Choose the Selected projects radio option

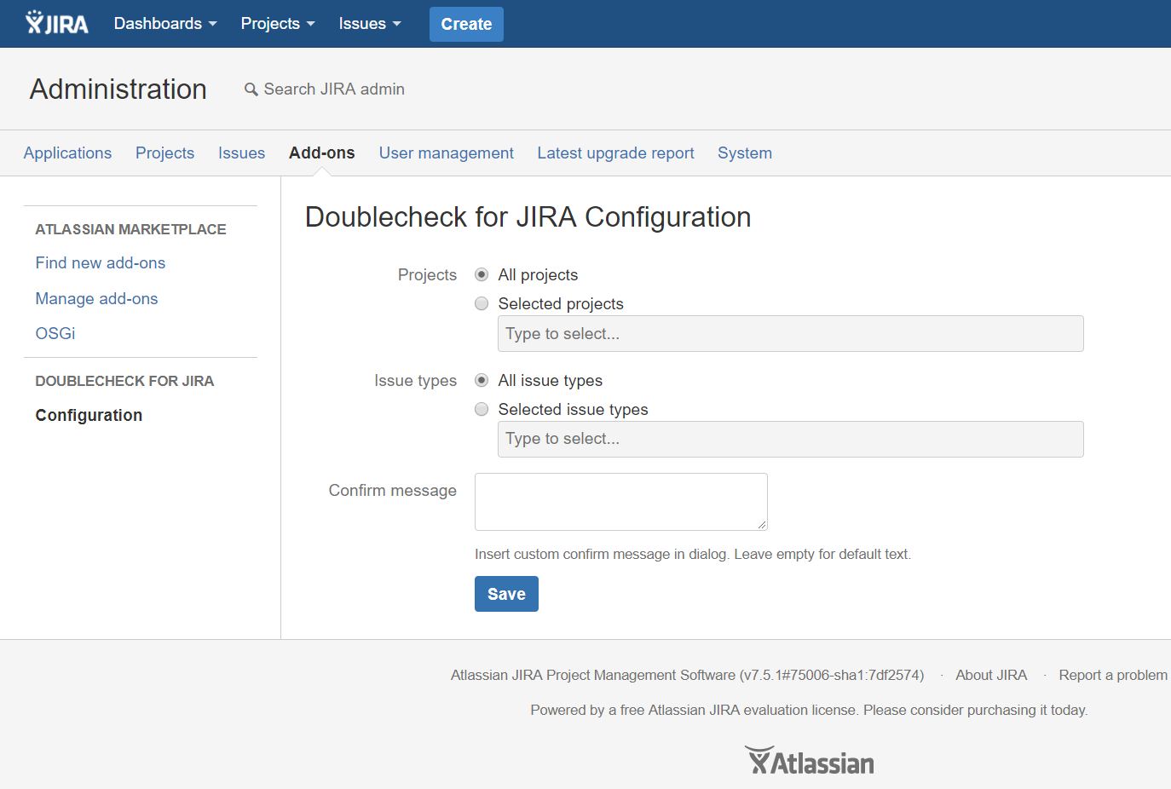coord(482,303)
